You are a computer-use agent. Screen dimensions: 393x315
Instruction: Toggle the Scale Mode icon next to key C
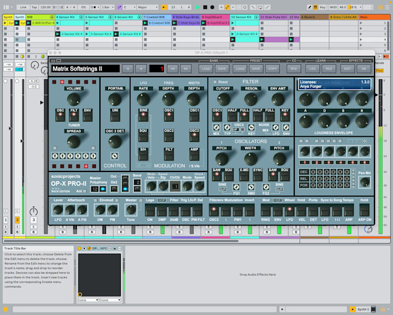click(x=120, y=8)
